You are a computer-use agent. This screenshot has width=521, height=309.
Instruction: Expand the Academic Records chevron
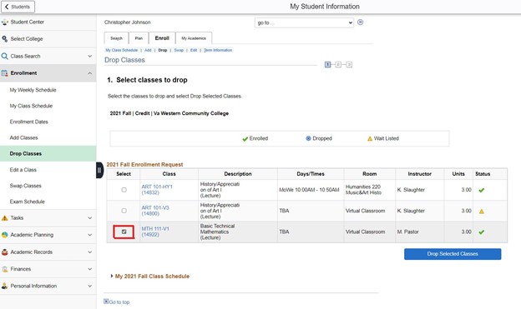(89, 252)
